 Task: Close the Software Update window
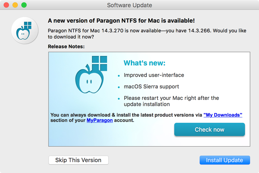tap(6, 5)
